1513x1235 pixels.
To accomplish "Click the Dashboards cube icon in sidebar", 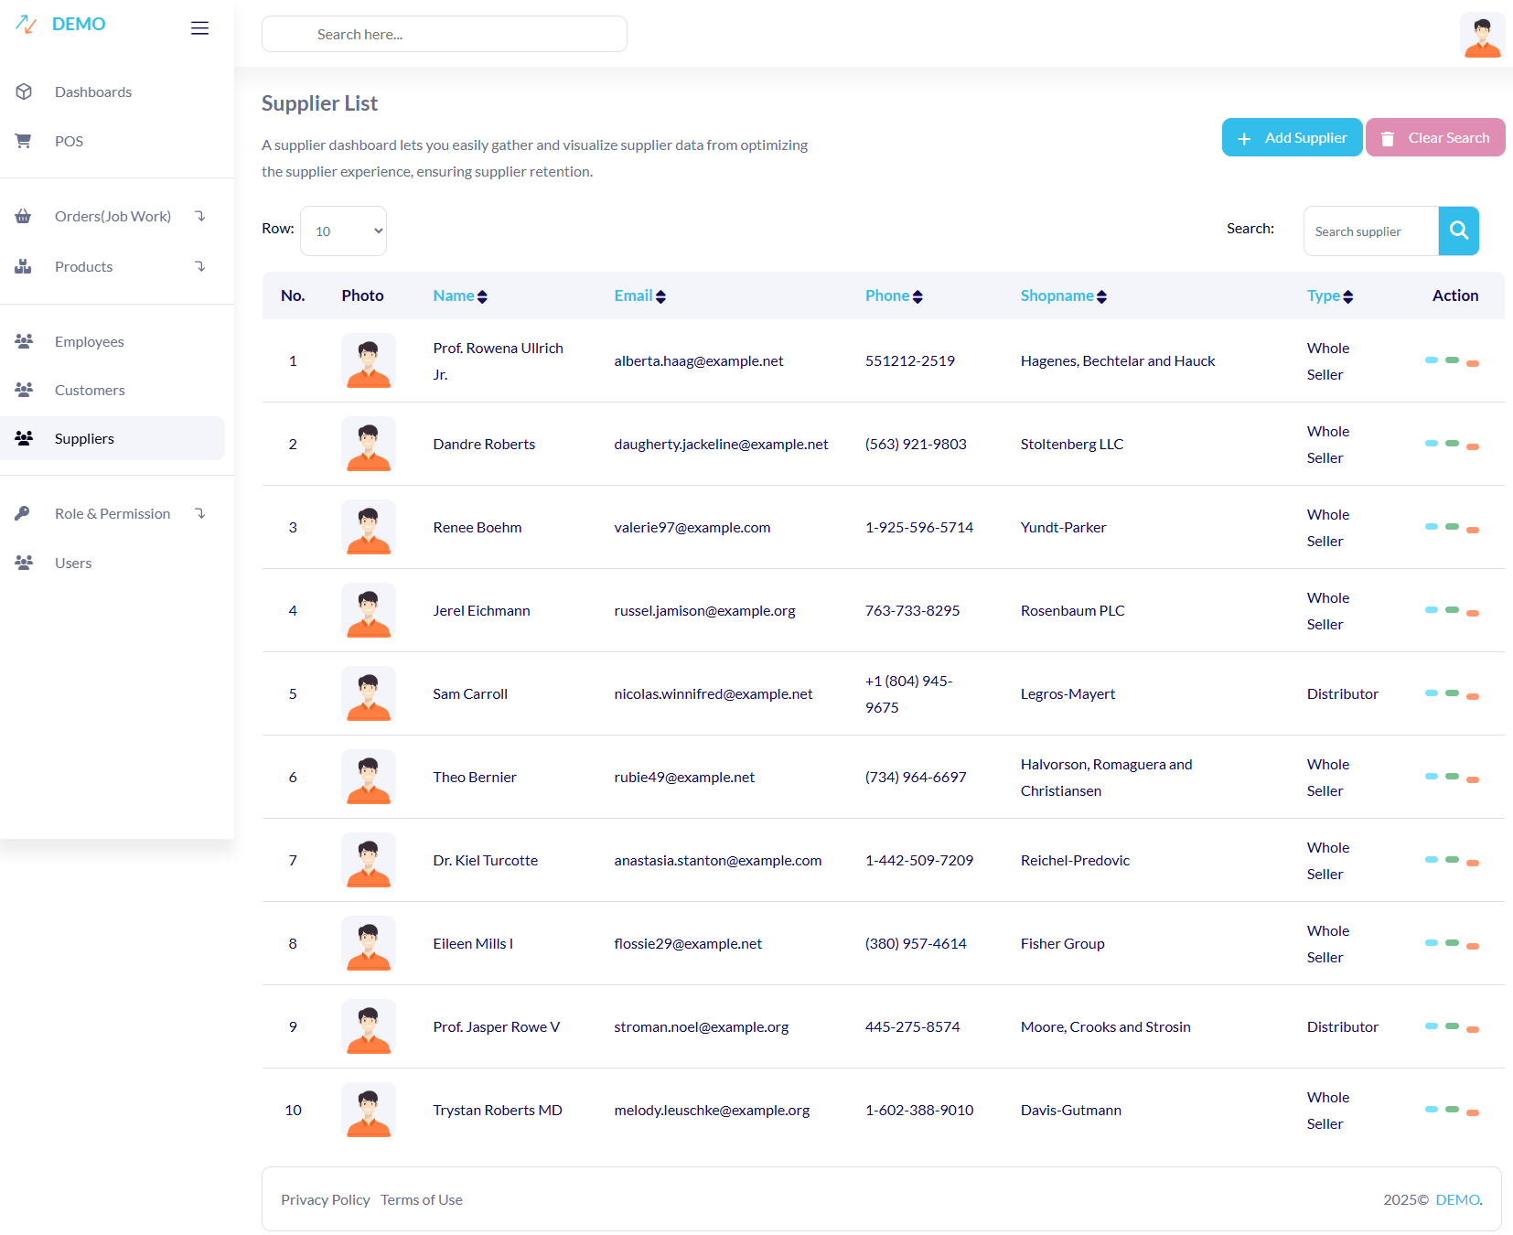I will (x=24, y=91).
